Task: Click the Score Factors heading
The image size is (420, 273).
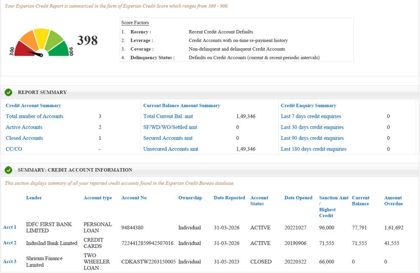Action: (x=135, y=22)
